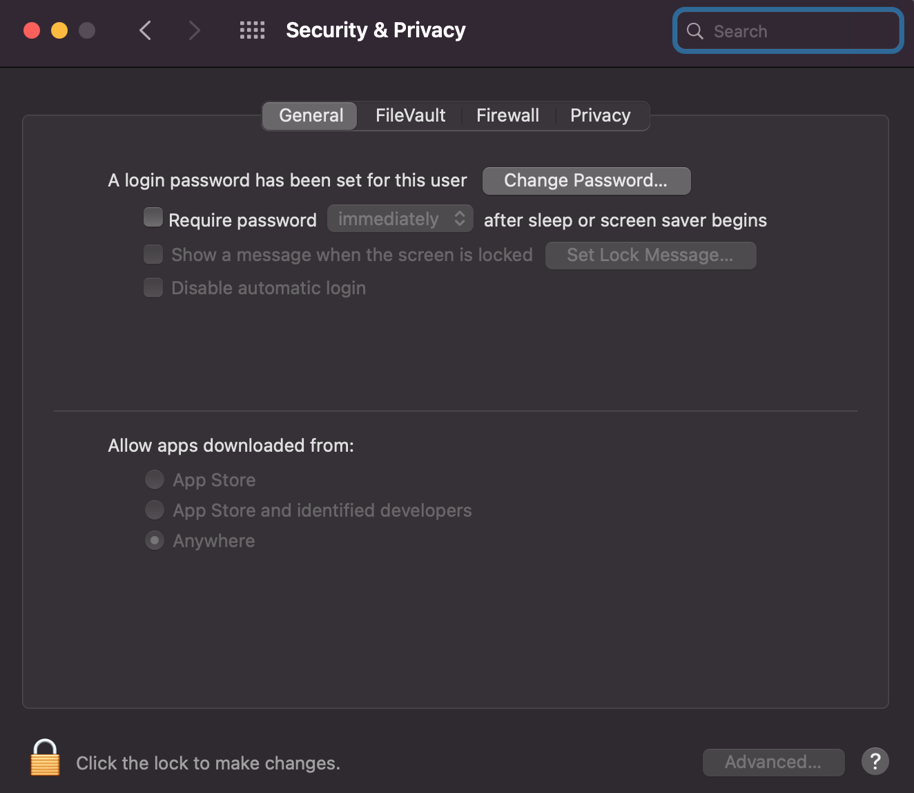This screenshot has height=793, width=914.
Task: Click the back navigation arrow
Action: click(x=145, y=30)
